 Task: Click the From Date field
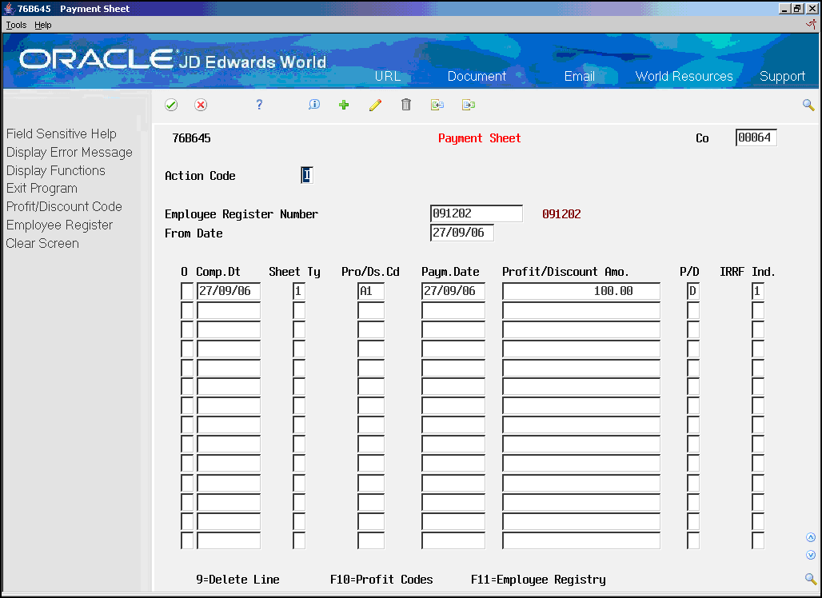[462, 233]
